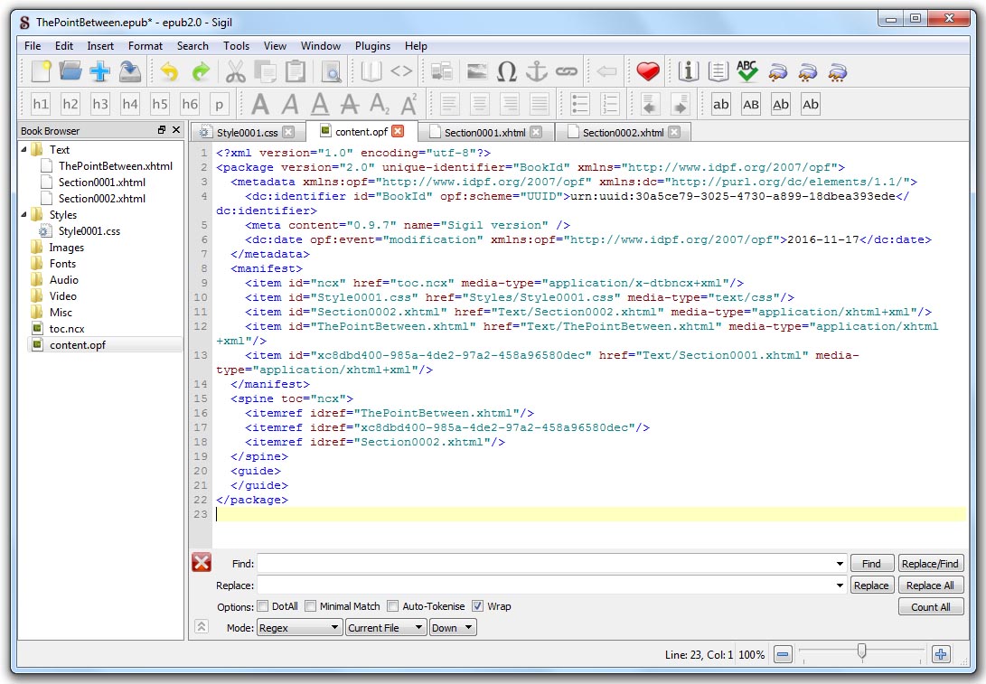Collapse the Text folder in Book Browser
986x684 pixels.
24,150
